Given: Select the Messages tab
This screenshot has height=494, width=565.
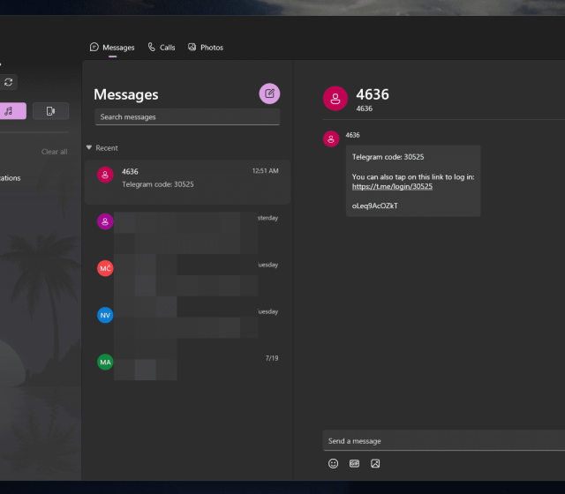Looking at the screenshot, I should click(112, 48).
